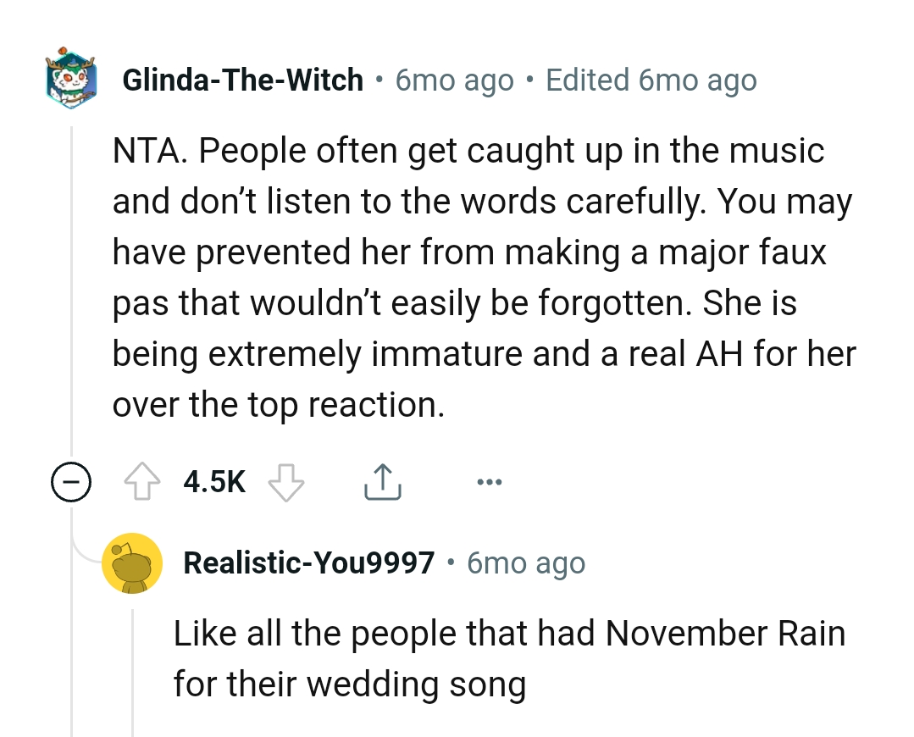Open the overflow menu on Glinda-The-Witch's comment
Screen dimensions: 914x737
coord(489,480)
